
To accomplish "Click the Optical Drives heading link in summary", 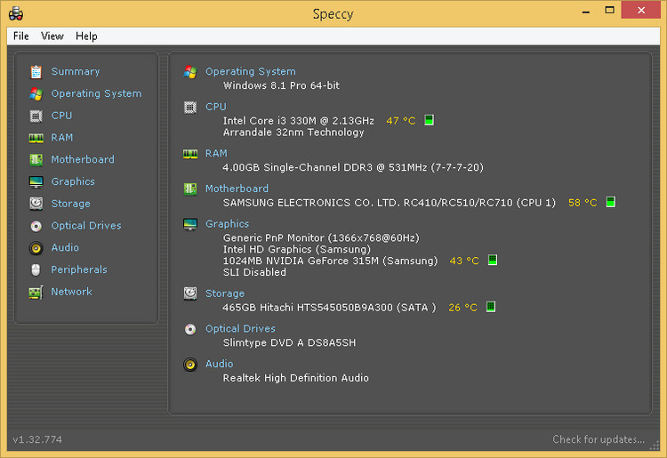I will (240, 329).
